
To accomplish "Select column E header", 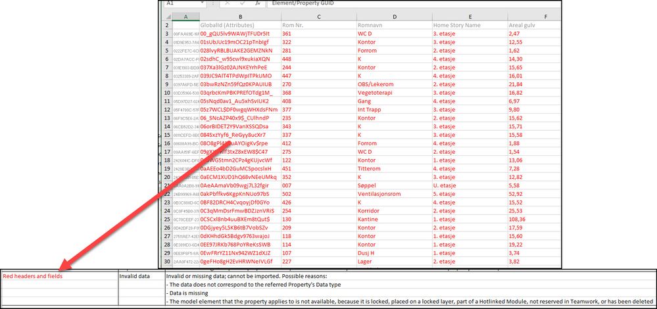I will point(470,16).
